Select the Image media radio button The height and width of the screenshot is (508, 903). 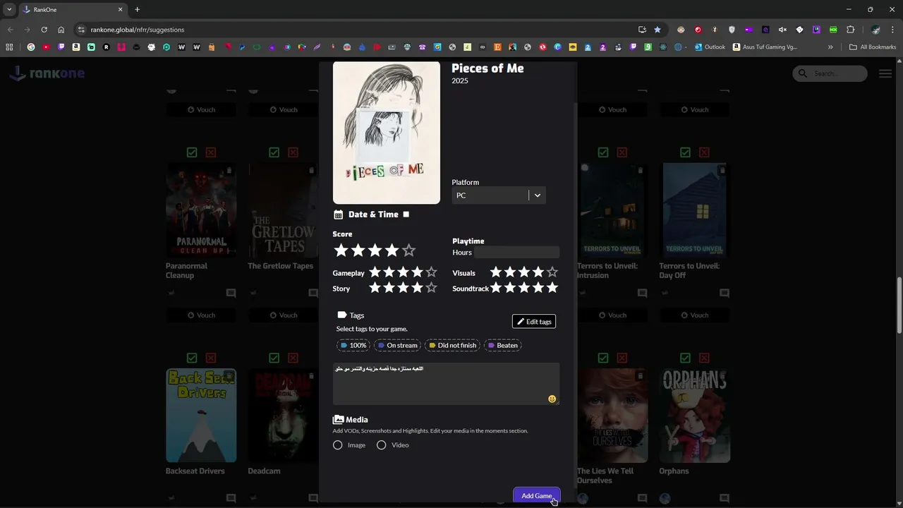(x=338, y=445)
